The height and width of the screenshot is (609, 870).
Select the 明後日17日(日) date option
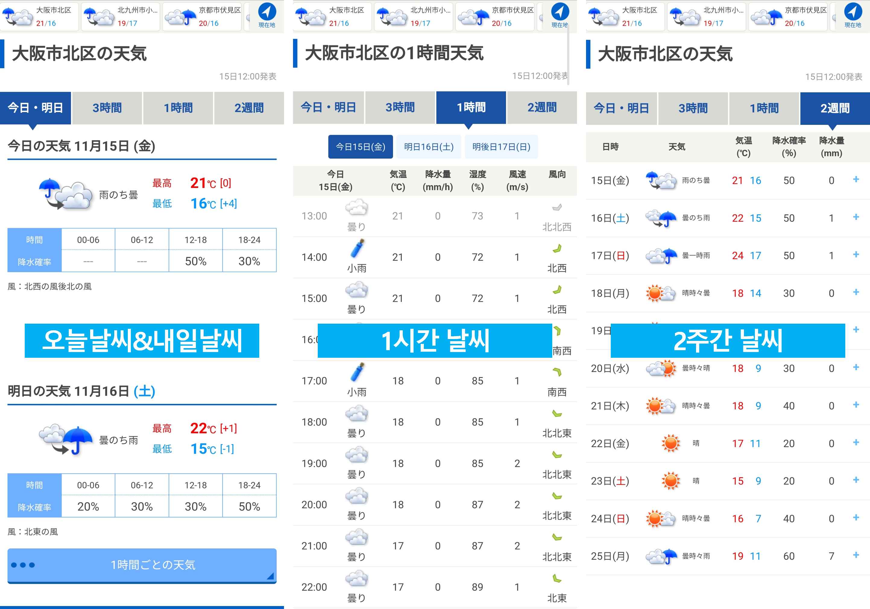tap(501, 147)
